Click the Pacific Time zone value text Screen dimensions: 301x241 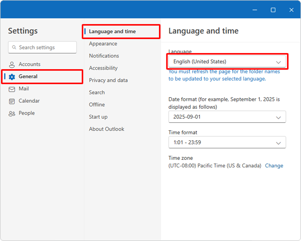pyautogui.click(x=215, y=166)
